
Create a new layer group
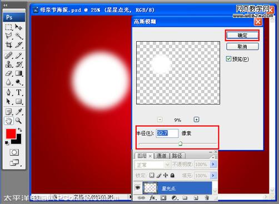click(185, 198)
